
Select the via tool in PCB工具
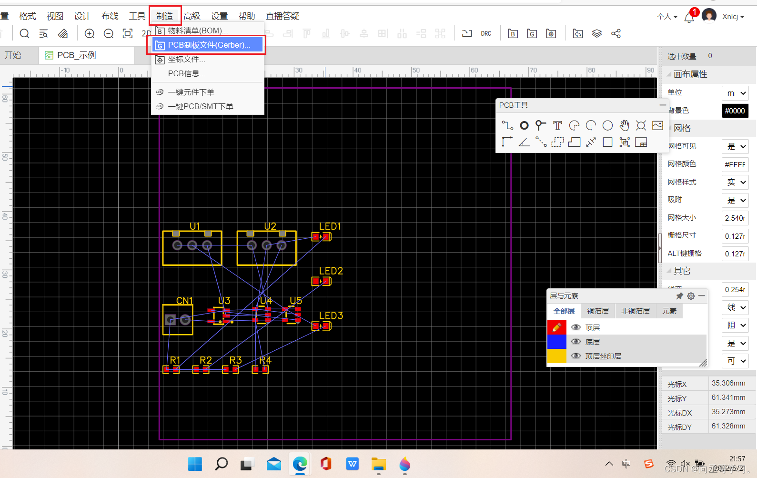(x=540, y=126)
